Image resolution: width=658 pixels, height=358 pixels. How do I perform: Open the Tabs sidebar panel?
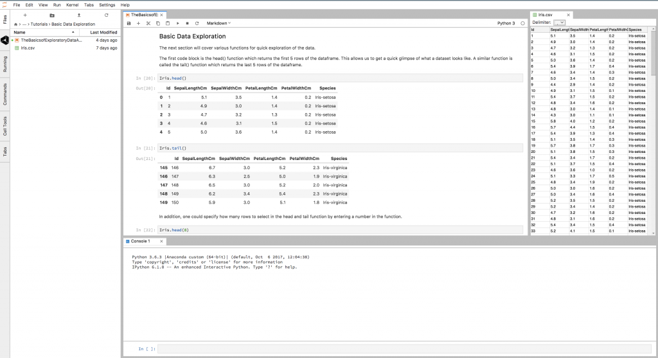click(x=4, y=152)
